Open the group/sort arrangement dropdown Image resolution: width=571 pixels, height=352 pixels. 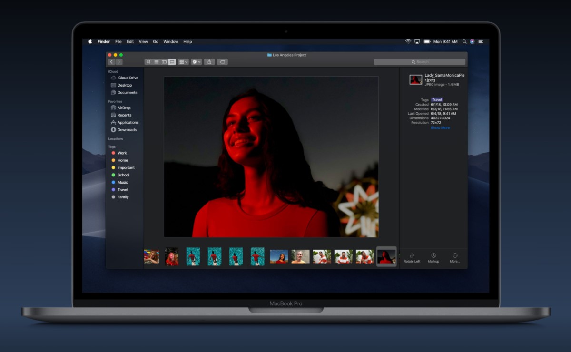click(184, 62)
